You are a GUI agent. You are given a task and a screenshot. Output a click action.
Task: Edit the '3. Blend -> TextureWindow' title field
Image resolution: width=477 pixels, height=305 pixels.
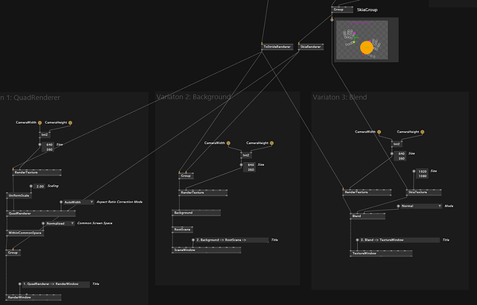[x=399, y=241]
